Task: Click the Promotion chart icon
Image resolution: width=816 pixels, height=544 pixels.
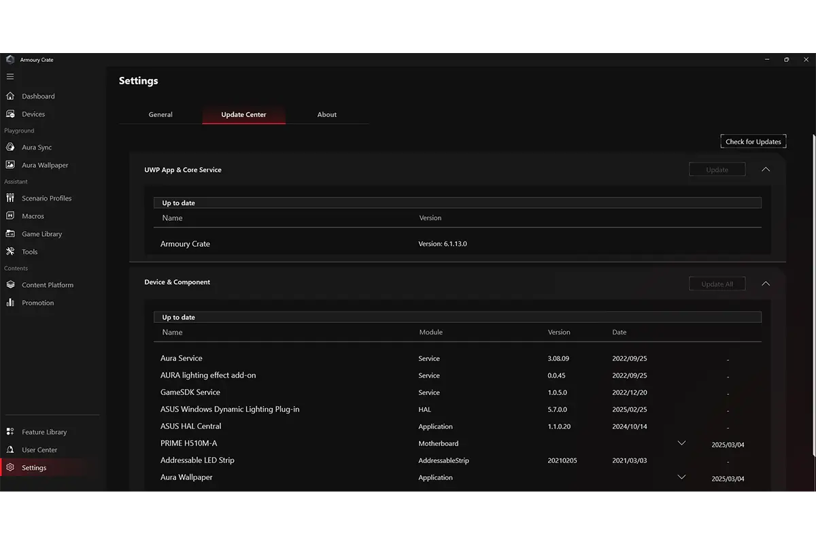Action: tap(10, 303)
